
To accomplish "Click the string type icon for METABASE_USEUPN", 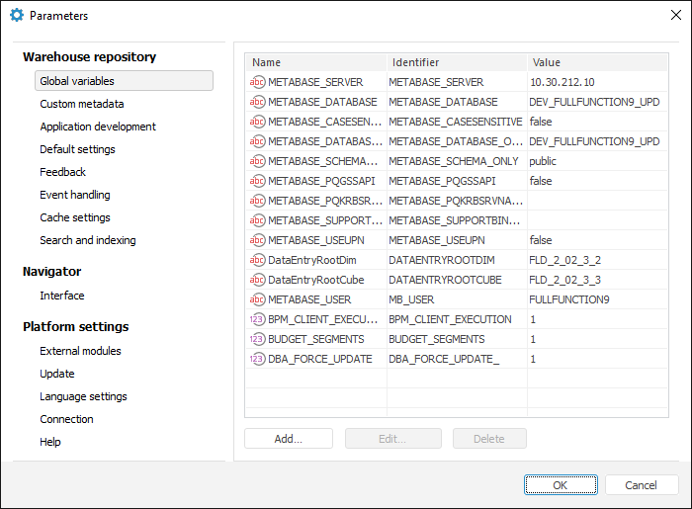I will pyautogui.click(x=257, y=240).
